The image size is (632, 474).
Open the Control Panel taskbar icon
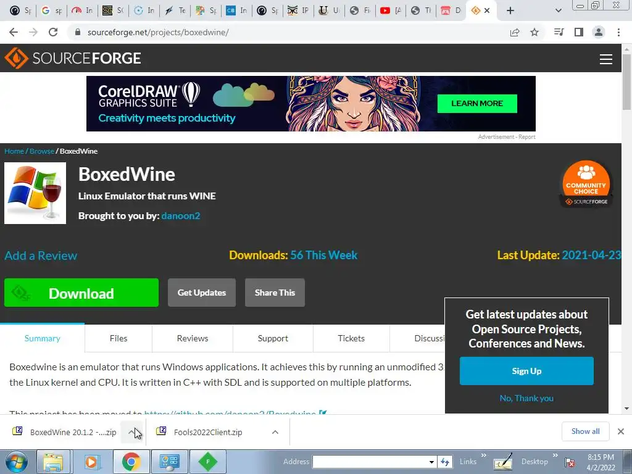tap(169, 462)
